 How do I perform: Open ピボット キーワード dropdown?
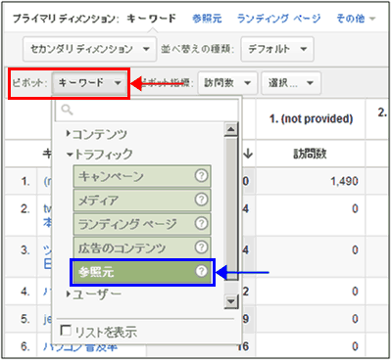point(90,83)
